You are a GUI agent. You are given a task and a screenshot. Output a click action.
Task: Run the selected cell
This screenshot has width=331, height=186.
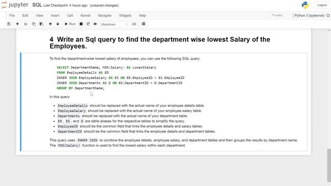pyautogui.click(x=70, y=24)
